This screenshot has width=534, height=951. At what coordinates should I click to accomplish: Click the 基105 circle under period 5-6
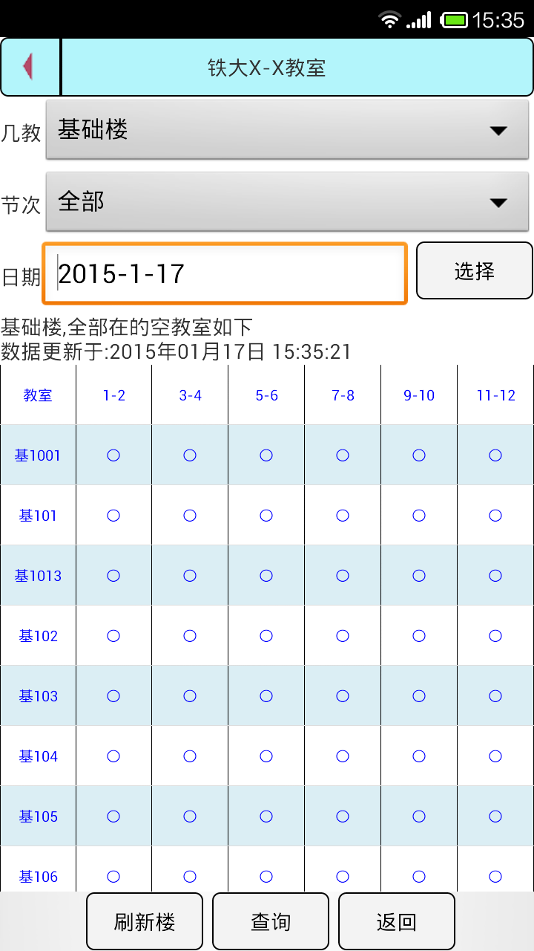point(266,817)
